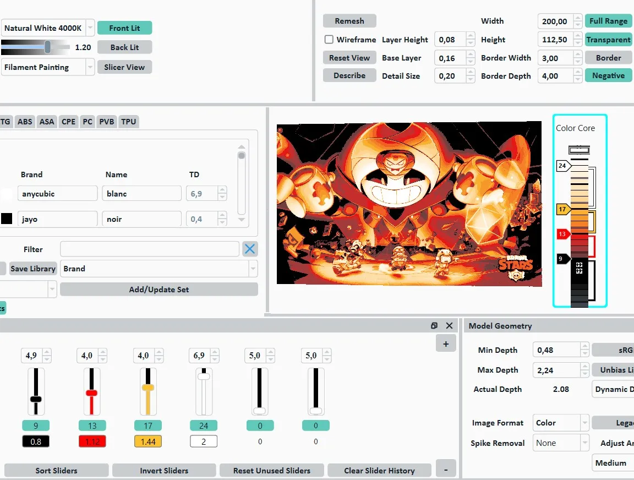Image resolution: width=634 pixels, height=480 pixels.
Task: Switch to the ABS material tab
Action: tap(25, 122)
